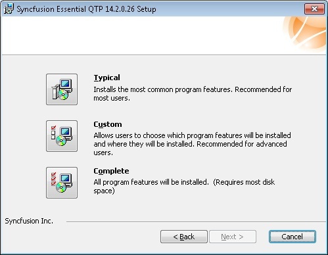328x255 pixels.
Task: Choose the Complete installation icon button
Action: click(x=62, y=183)
